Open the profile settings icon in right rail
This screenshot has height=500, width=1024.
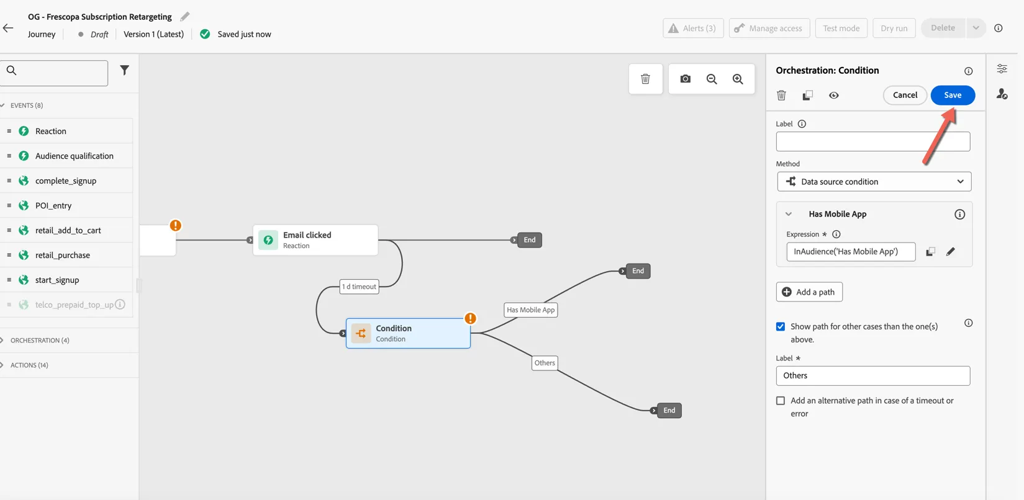coord(1002,94)
